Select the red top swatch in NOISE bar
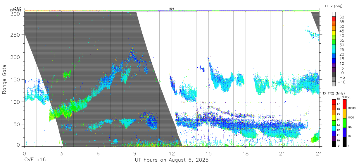 point(344,104)
